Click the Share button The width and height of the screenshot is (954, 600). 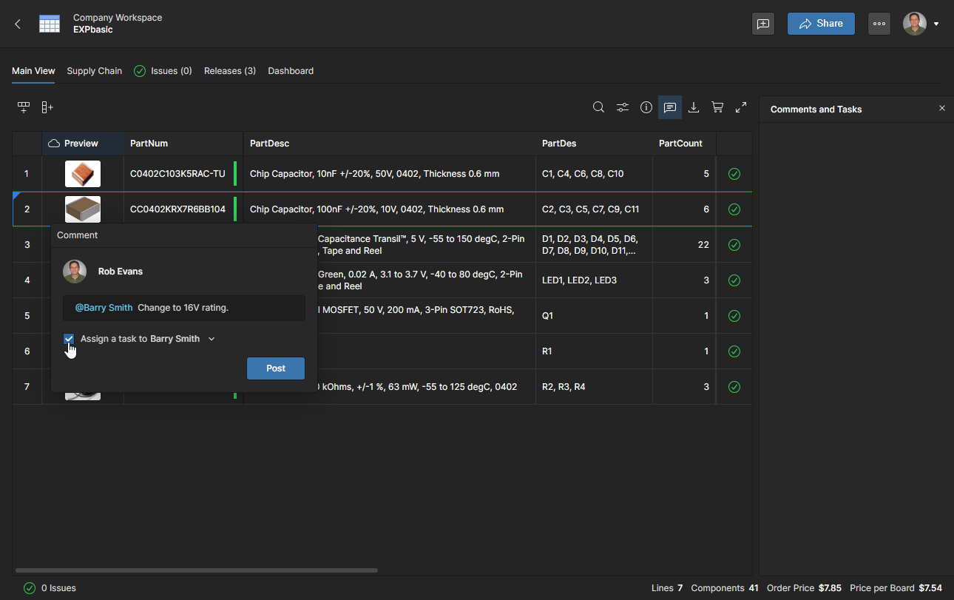click(x=821, y=24)
